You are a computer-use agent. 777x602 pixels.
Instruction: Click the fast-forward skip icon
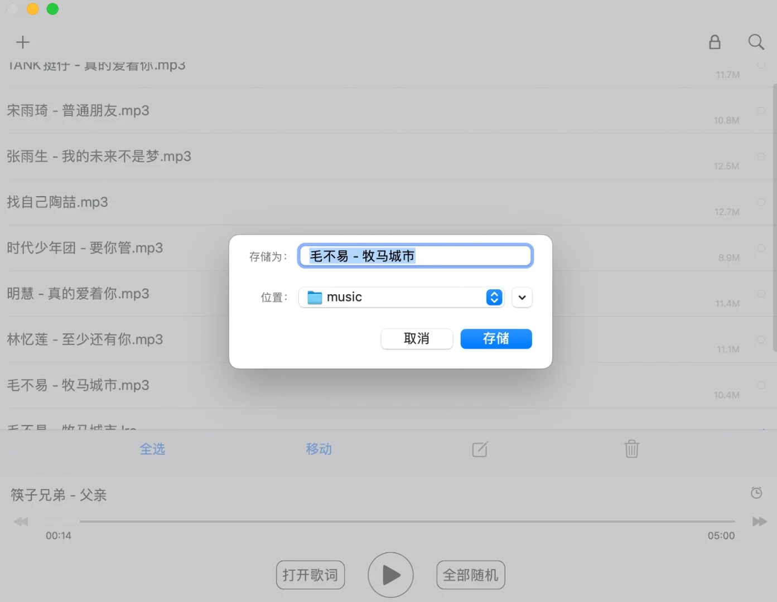(759, 521)
